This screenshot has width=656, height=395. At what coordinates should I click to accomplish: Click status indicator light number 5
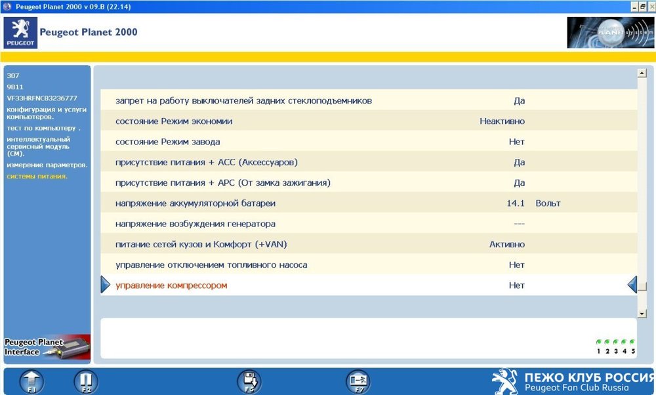click(632, 342)
